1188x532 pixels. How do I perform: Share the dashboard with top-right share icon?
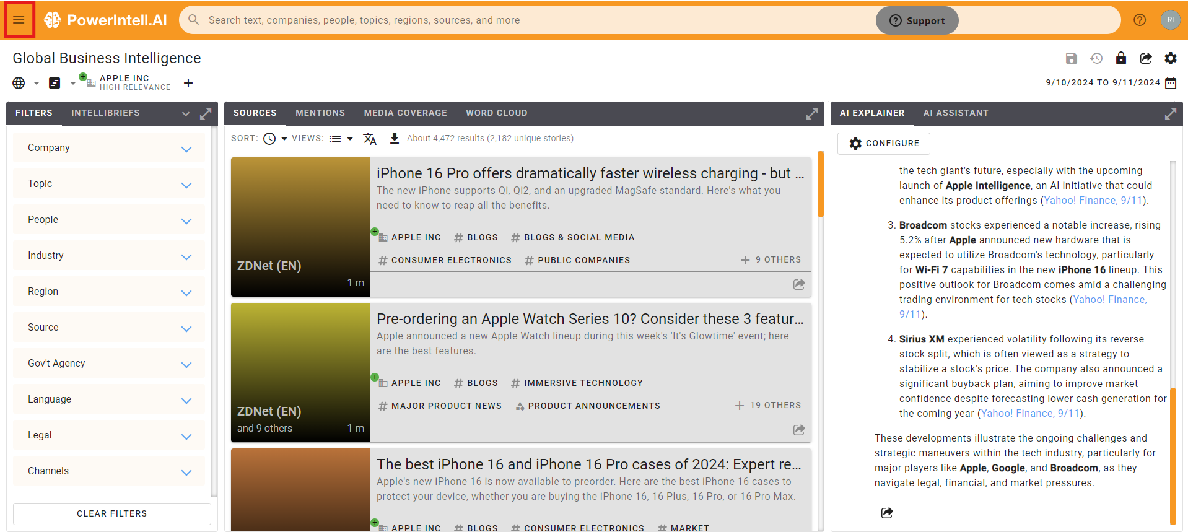tap(1146, 58)
